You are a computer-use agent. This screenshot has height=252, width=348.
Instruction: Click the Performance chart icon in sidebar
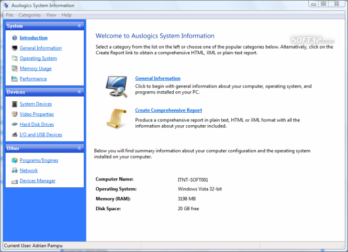(x=15, y=79)
